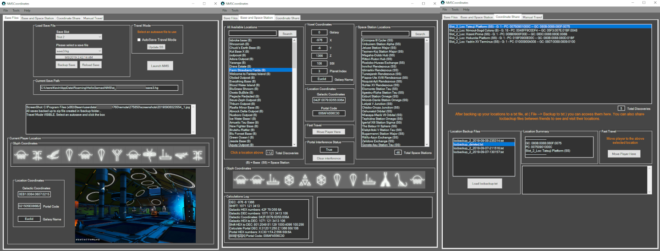Click the voxel Z field showing 1366
Screen dimensions: 660x251
pos(319,55)
